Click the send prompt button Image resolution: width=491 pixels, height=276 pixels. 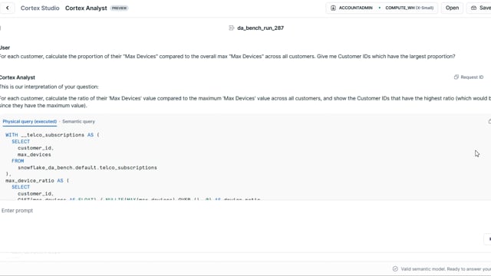[489, 238]
